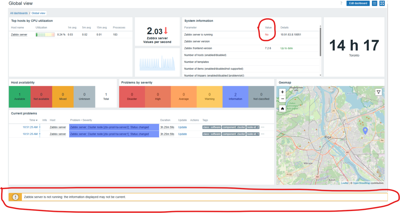
Task: Open Zabbix server host menu in CPU table
Action: [19, 35]
